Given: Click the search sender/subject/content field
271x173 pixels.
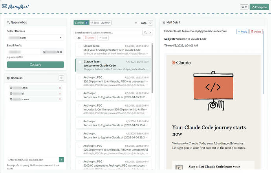Looking at the screenshot, I should click(108, 33).
